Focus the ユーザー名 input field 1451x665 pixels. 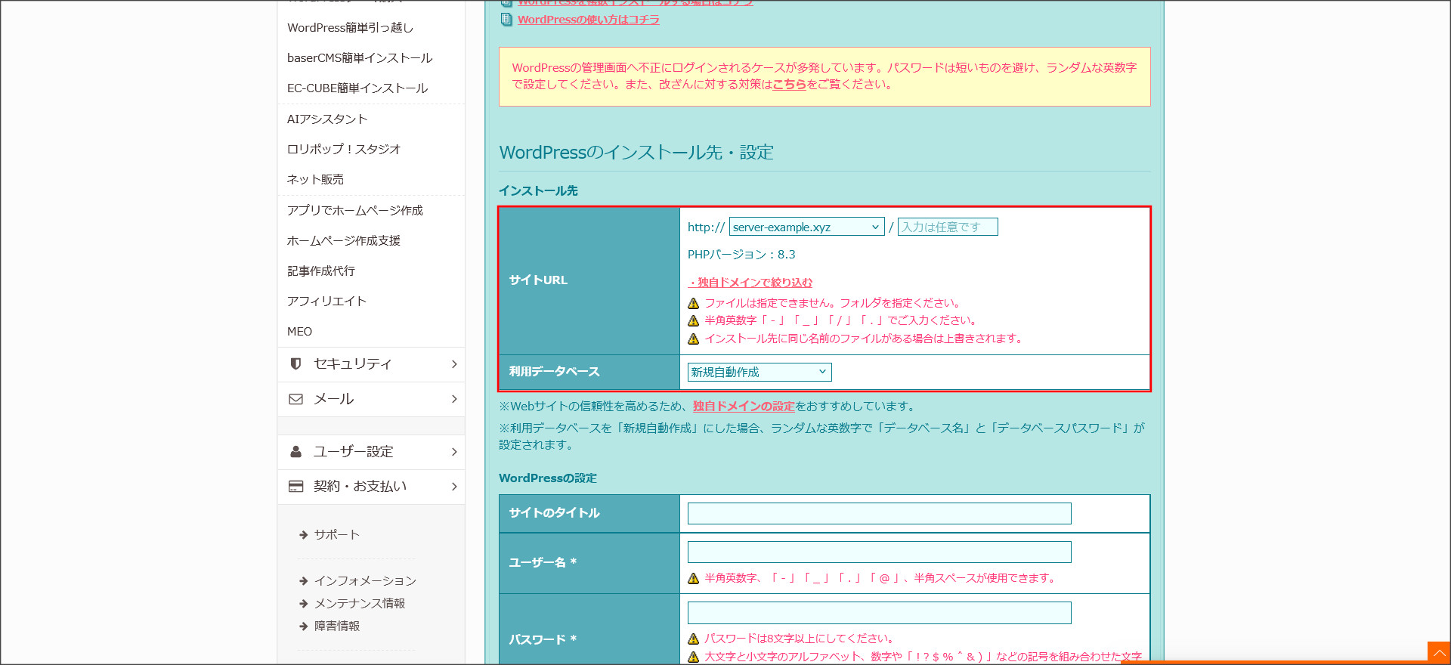tap(880, 552)
